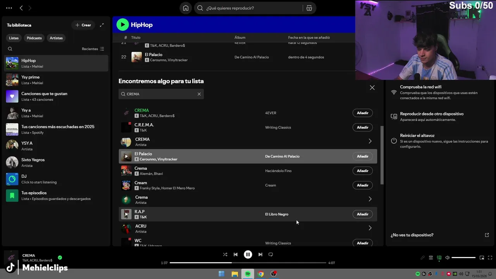Viewport: 496px width, 279px height.
Task: Expand the CREMA artist result arrow
Action: coord(370,141)
